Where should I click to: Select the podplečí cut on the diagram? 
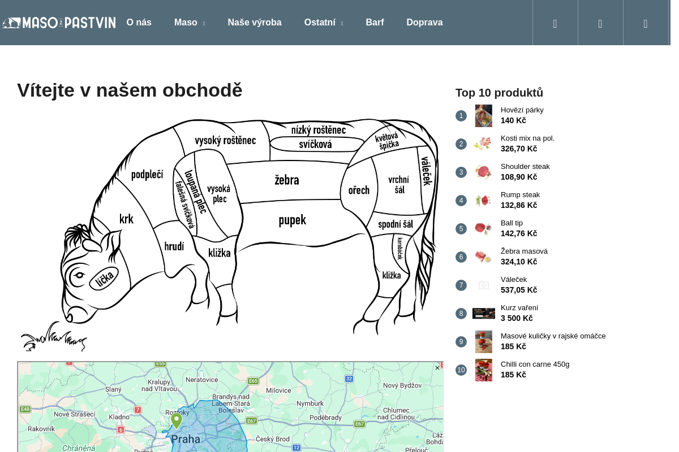147,175
